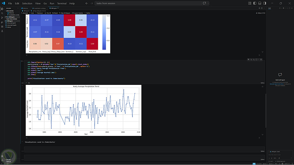This screenshot has height=165, width=294.
Task: Add a Markdown cell from toolbar
Action: point(39,13)
